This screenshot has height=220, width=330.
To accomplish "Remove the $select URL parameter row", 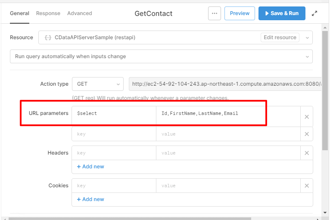I will click(x=307, y=117).
